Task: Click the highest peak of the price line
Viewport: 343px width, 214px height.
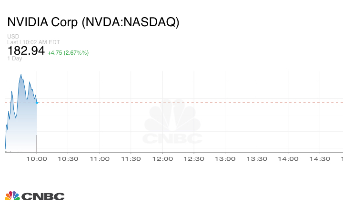Action: 21,74
